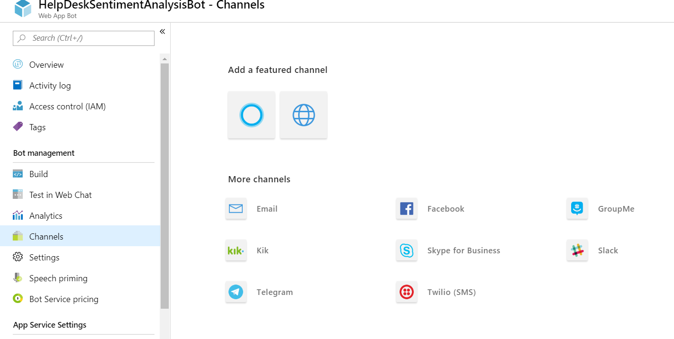Click the Web App Bot cube icon
This screenshot has width=674, height=339.
[x=23, y=9]
